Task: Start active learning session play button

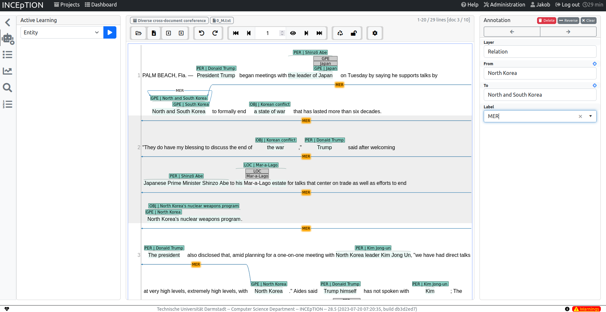Action: (110, 32)
